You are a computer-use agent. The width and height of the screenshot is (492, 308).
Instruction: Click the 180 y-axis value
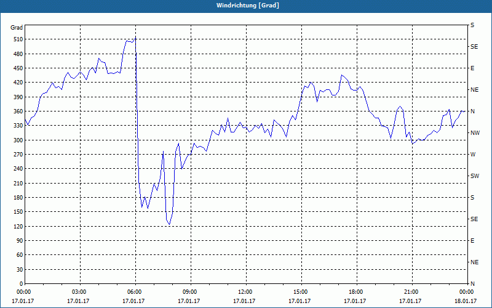(x=18, y=198)
